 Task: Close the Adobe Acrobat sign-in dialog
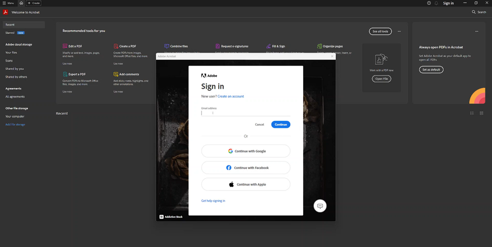(x=332, y=57)
